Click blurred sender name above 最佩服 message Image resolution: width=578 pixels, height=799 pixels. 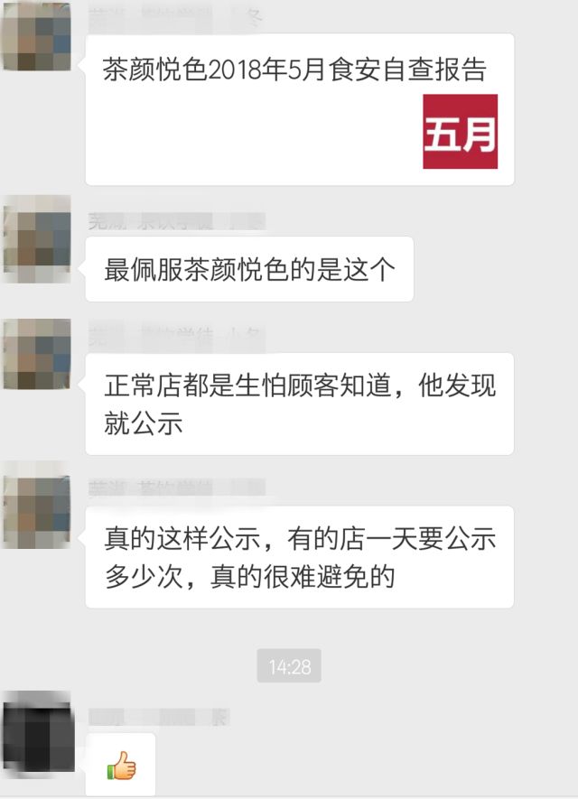pyautogui.click(x=176, y=222)
